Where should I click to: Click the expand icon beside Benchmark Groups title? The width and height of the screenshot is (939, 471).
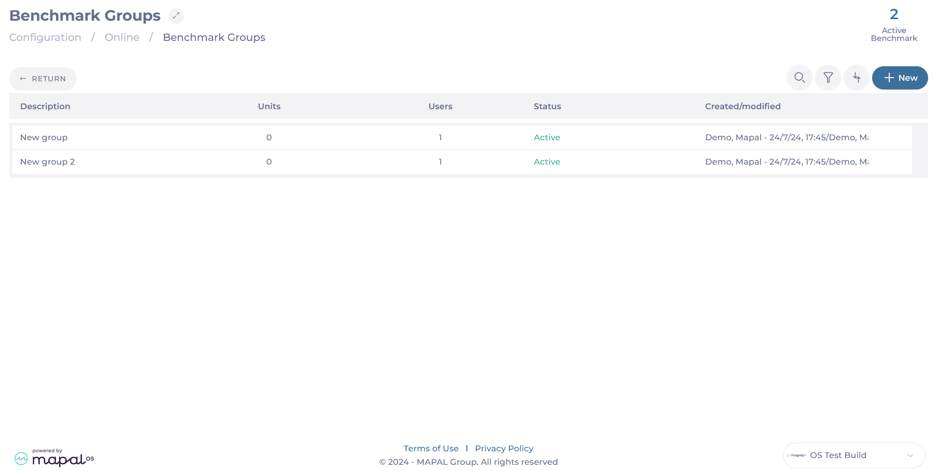click(x=176, y=16)
